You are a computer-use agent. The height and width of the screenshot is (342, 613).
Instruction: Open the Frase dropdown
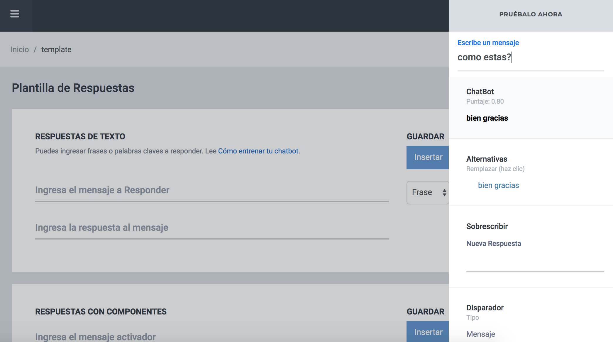pos(428,192)
